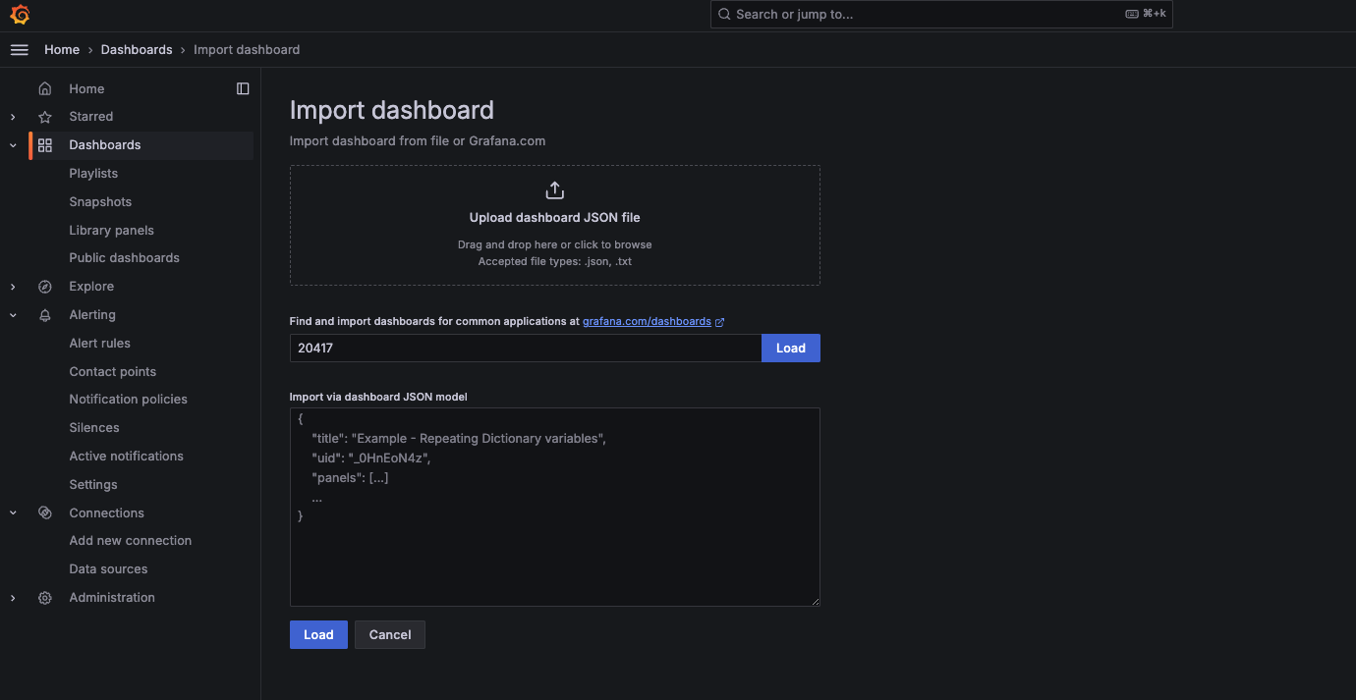Select the Explore compass icon
The image size is (1356, 700).
[x=44, y=286]
